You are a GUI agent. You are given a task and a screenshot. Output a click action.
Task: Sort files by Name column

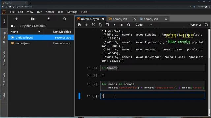[x=26, y=32]
